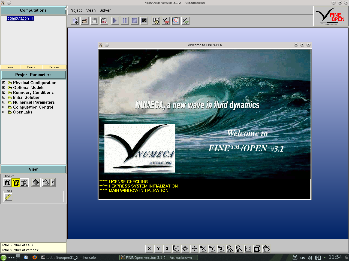Open project with the folder icon
Screen dimensions: 349x261
[x=85, y=21]
